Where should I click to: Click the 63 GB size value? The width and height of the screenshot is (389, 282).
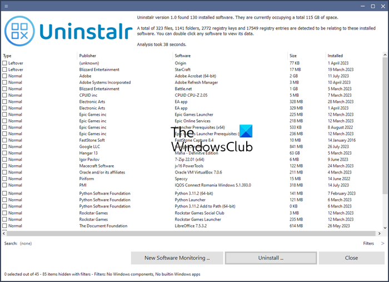pyautogui.click(x=295, y=153)
